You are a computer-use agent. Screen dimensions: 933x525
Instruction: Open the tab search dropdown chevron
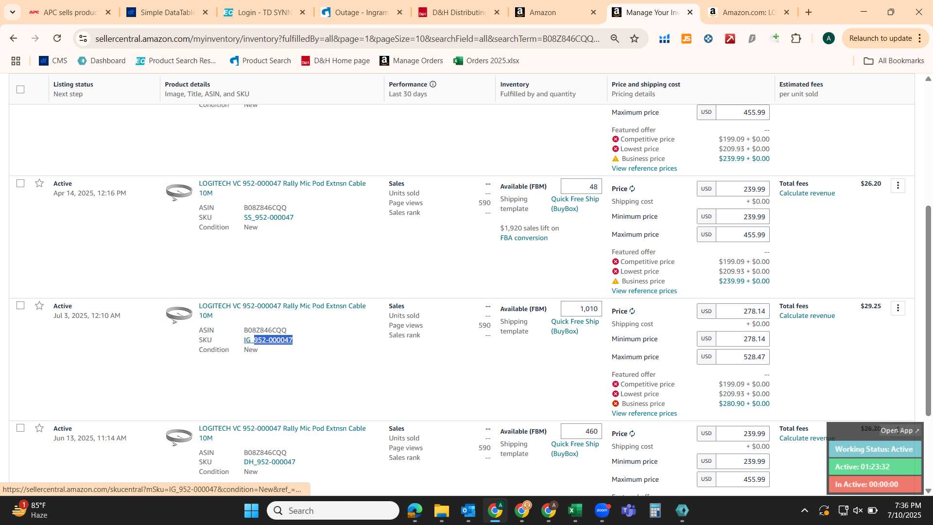click(x=13, y=12)
